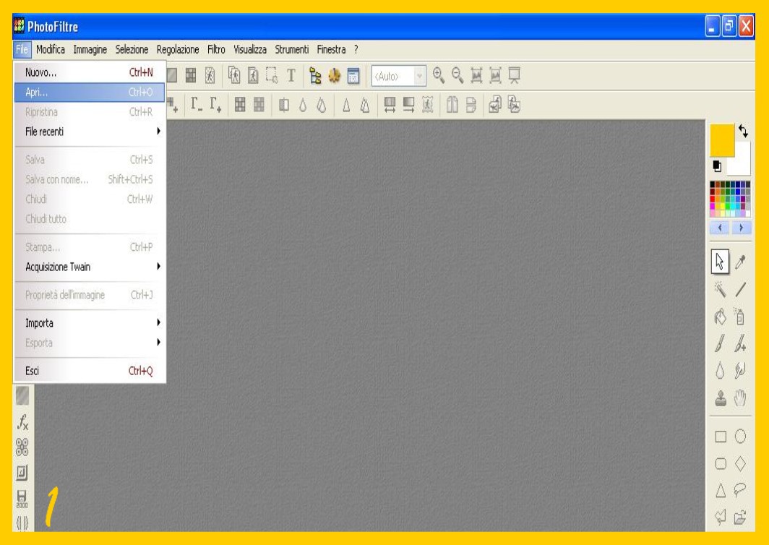Show next palette colors with right arrow

click(x=742, y=227)
